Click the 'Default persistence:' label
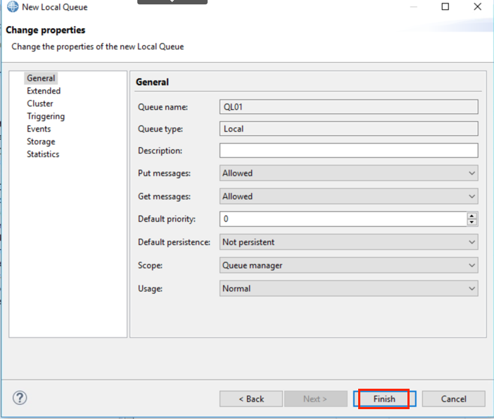The image size is (494, 419). coord(174,242)
